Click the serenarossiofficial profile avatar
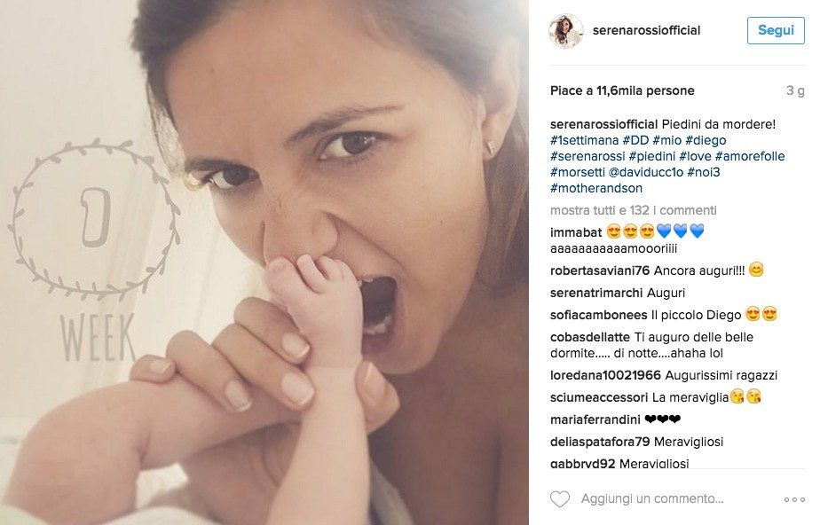This screenshot has height=525, width=820. tap(566, 31)
